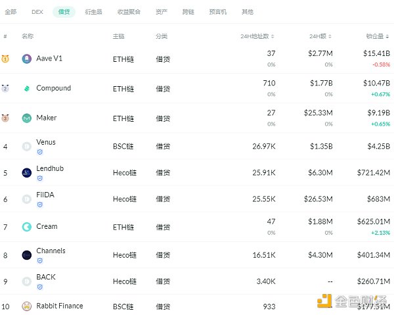
Task: Click the Venus row's BSC链 cell
Action: [x=123, y=146]
